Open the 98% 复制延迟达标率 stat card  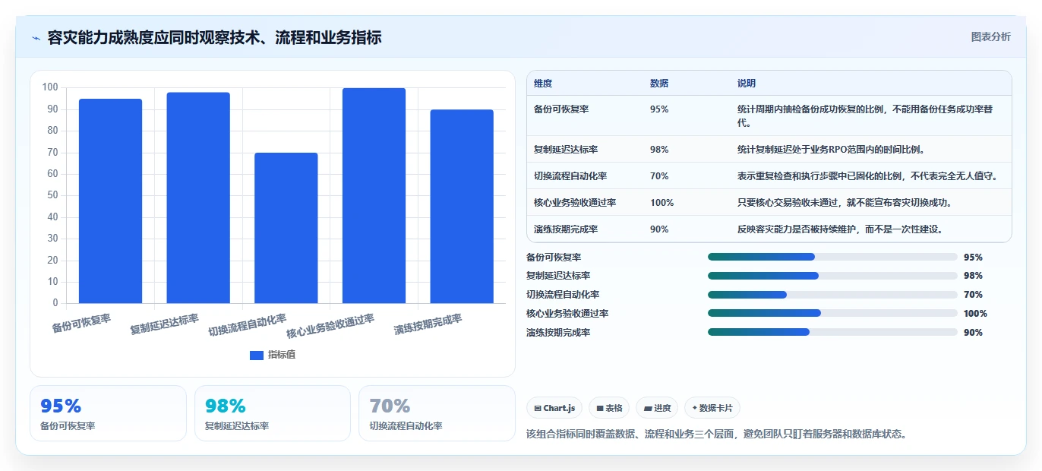pos(273,413)
